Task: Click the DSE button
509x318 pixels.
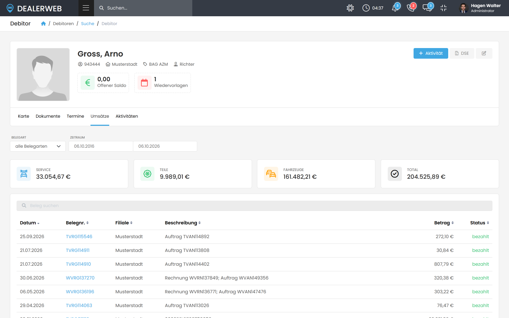Action: click(x=462, y=53)
